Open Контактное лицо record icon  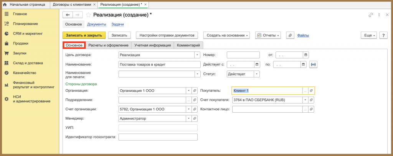[311, 109]
